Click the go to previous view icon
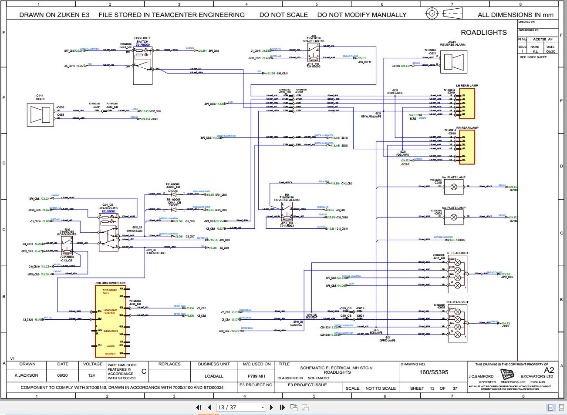The width and height of the screenshot is (567, 415). click(x=294, y=407)
